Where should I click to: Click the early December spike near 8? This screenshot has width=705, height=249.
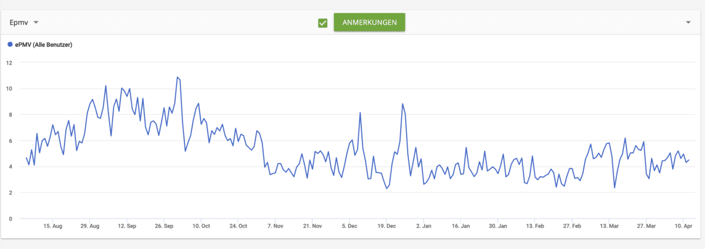[x=360, y=112]
